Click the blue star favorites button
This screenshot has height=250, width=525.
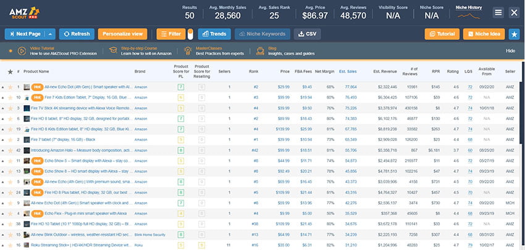(514, 34)
